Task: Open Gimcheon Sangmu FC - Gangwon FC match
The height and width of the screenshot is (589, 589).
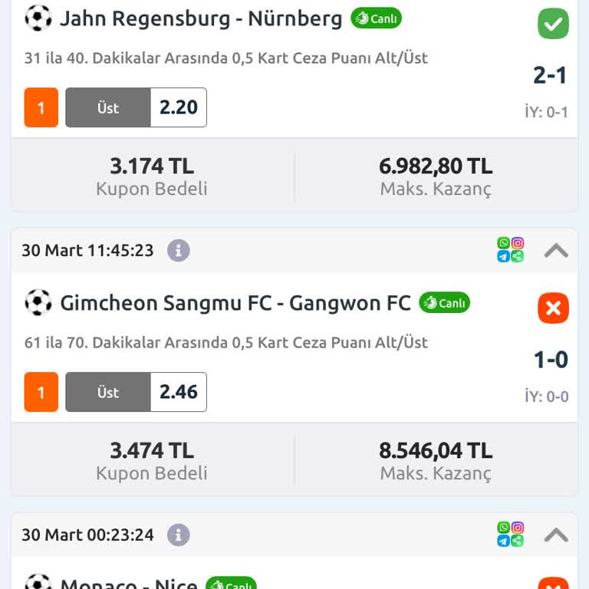Action: click(235, 304)
